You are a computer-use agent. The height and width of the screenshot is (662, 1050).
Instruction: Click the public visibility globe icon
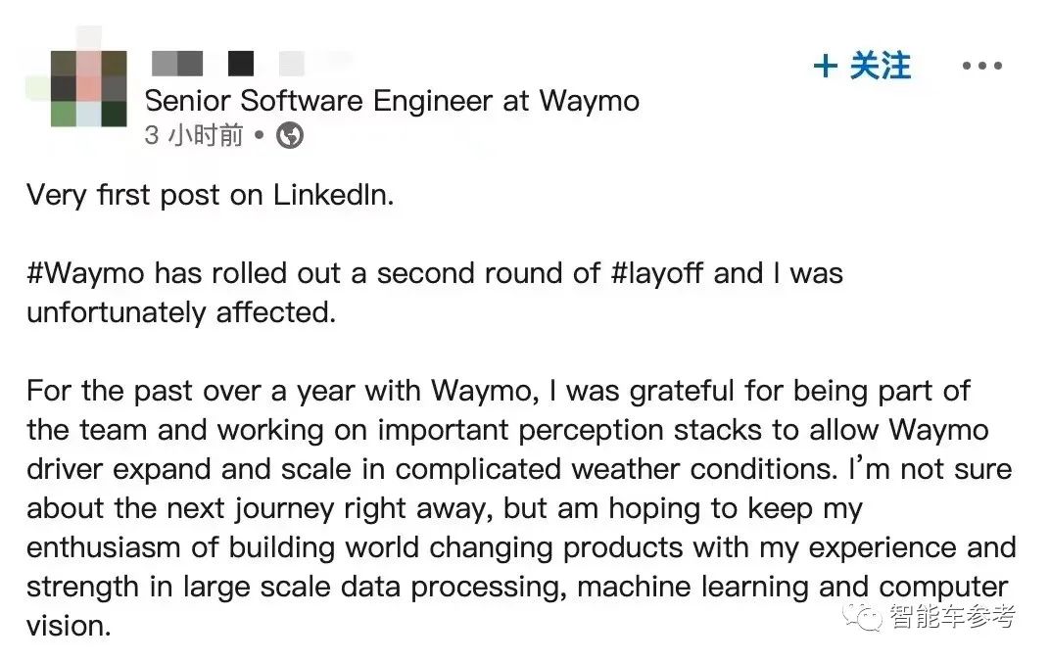click(289, 136)
